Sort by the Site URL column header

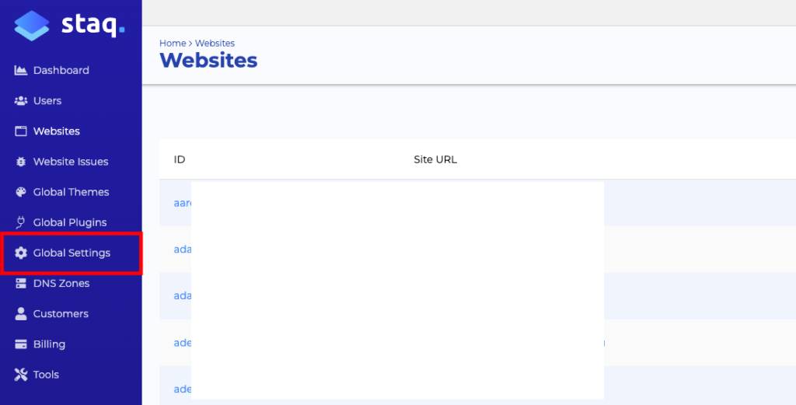(435, 160)
